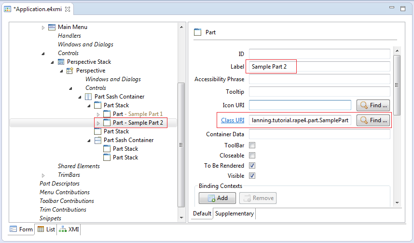Uncheck the To Be Rendered checkbox
The width and height of the screenshot is (414, 243).
pyautogui.click(x=252, y=166)
